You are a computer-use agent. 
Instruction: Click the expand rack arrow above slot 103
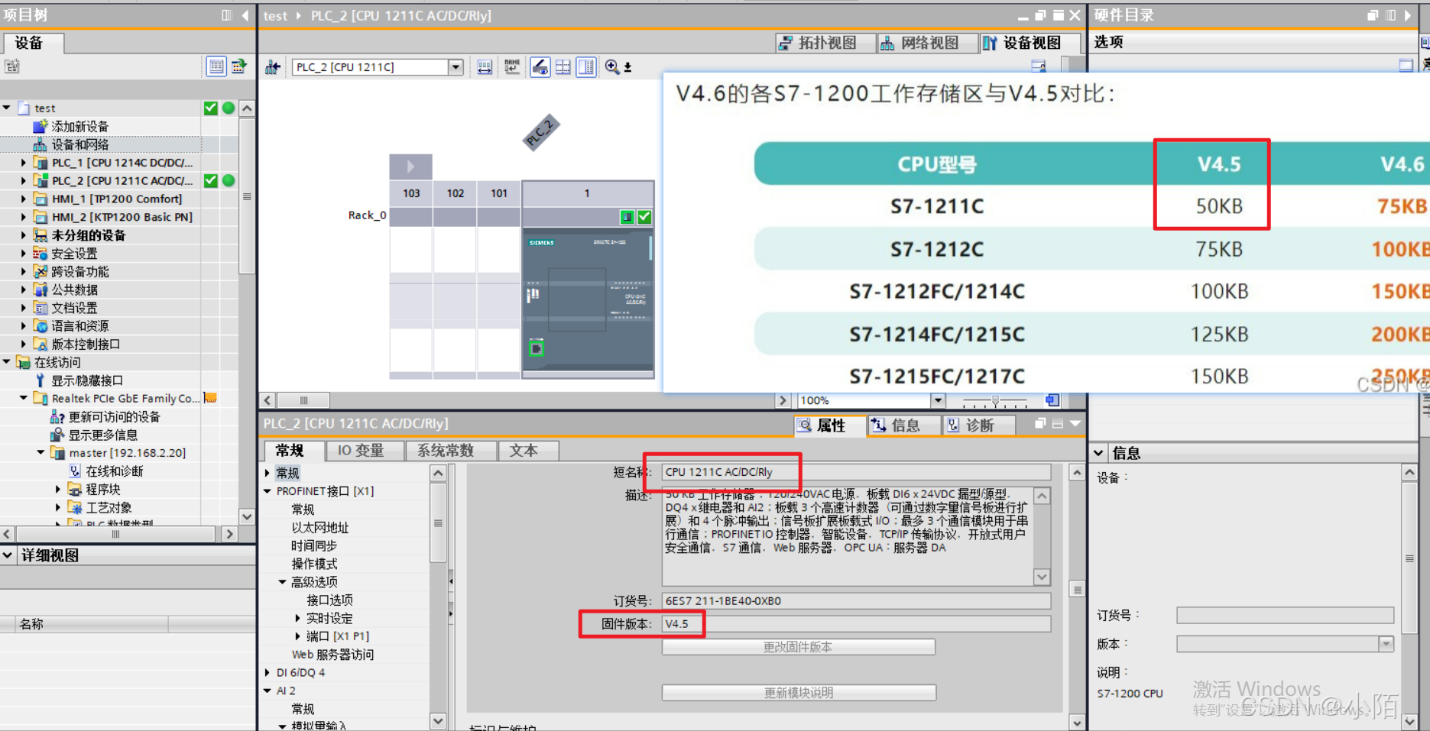[410, 167]
